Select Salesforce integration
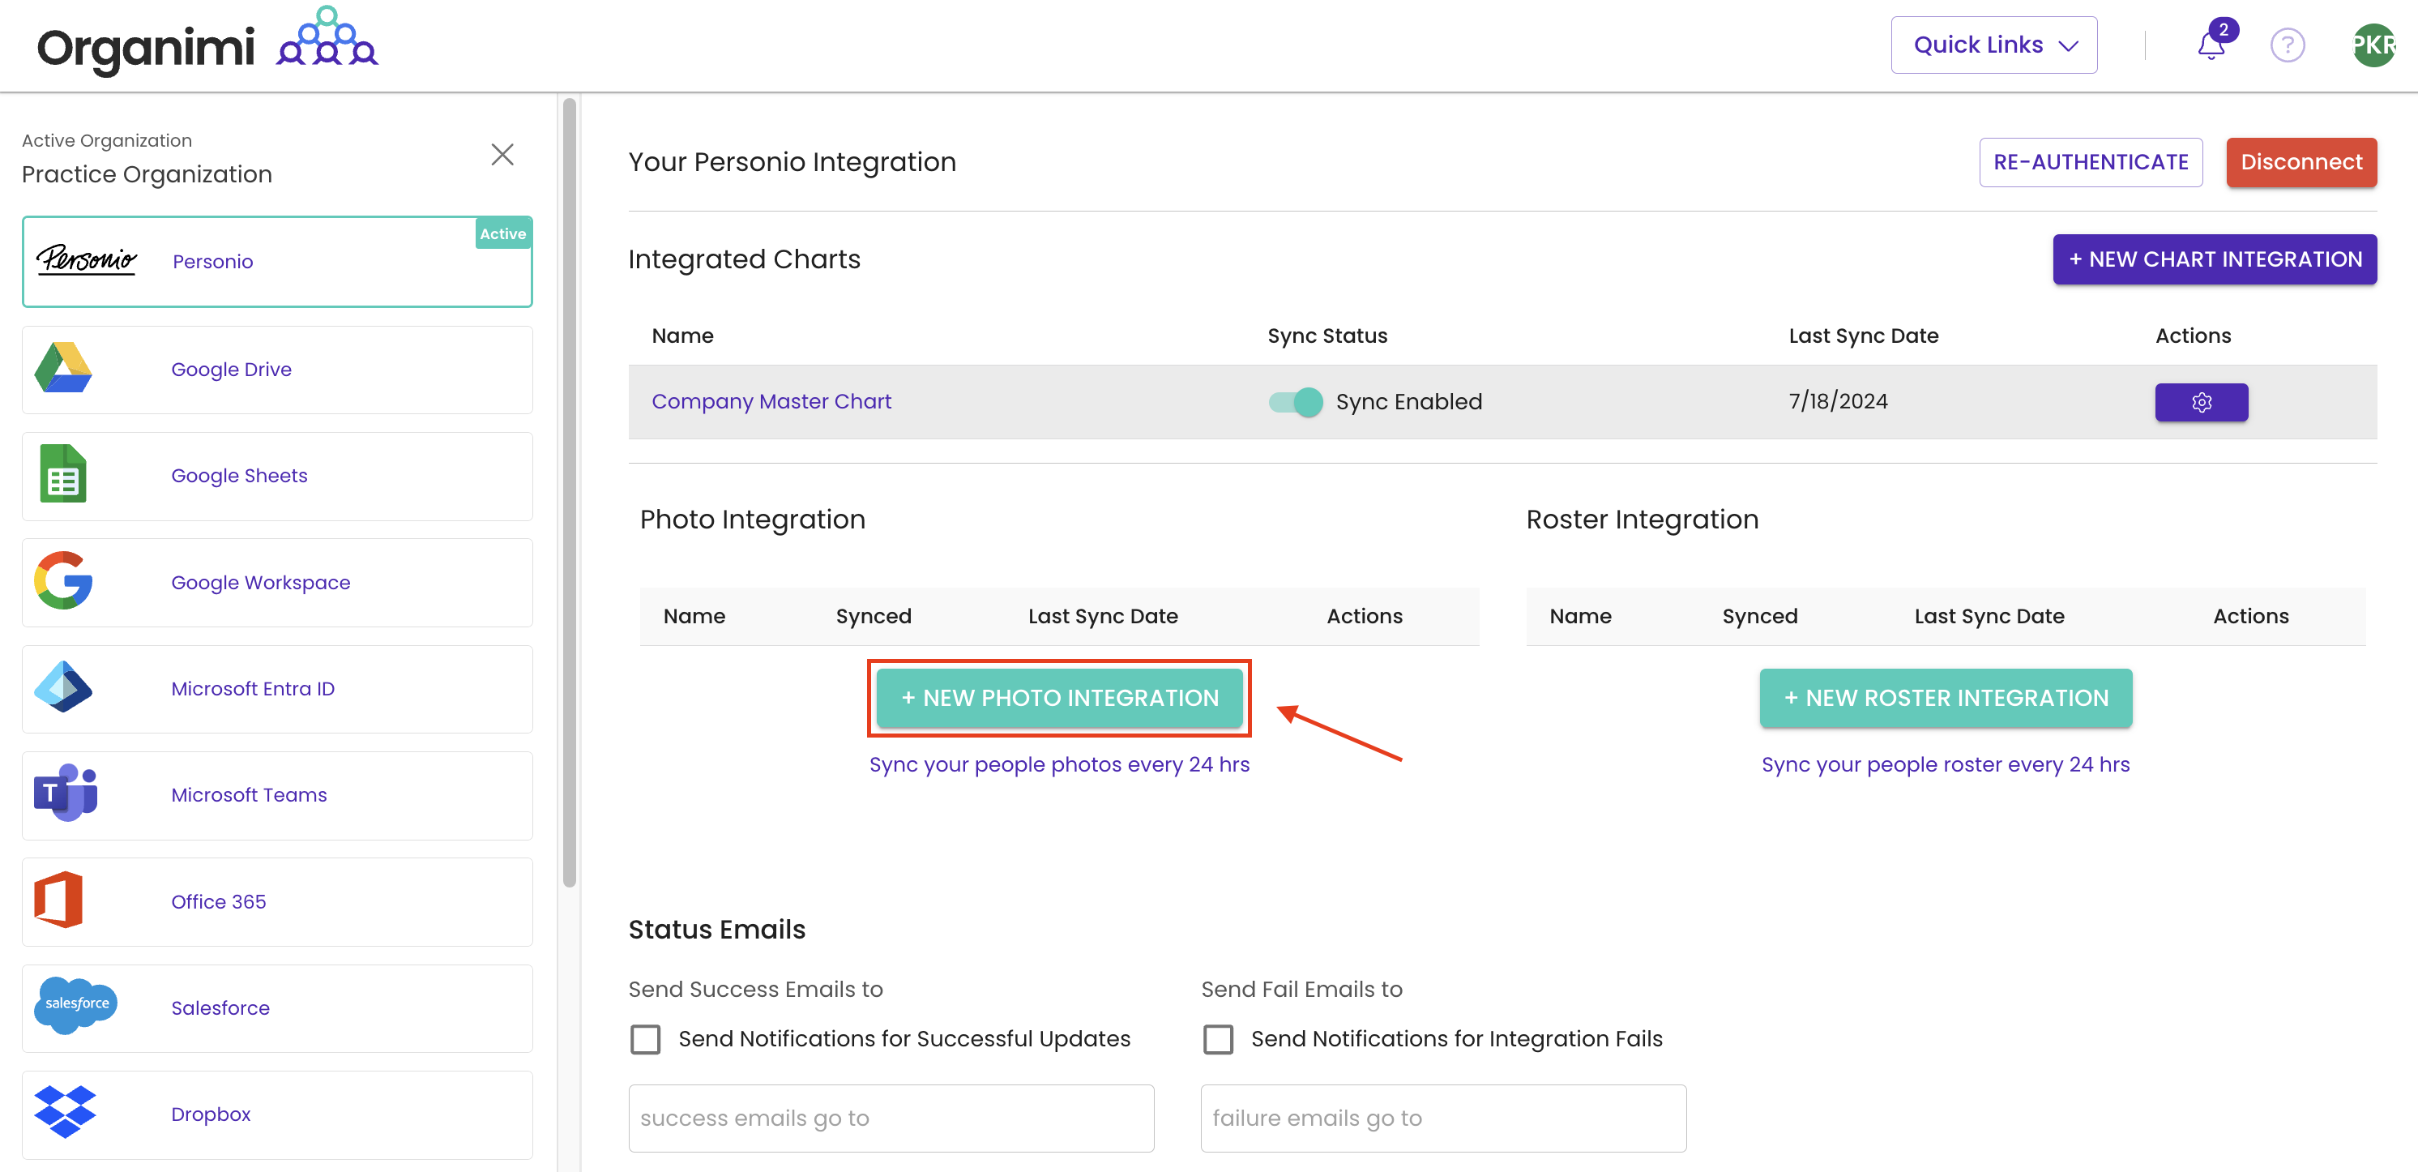The width and height of the screenshot is (2418, 1172). pyautogui.click(x=277, y=1008)
